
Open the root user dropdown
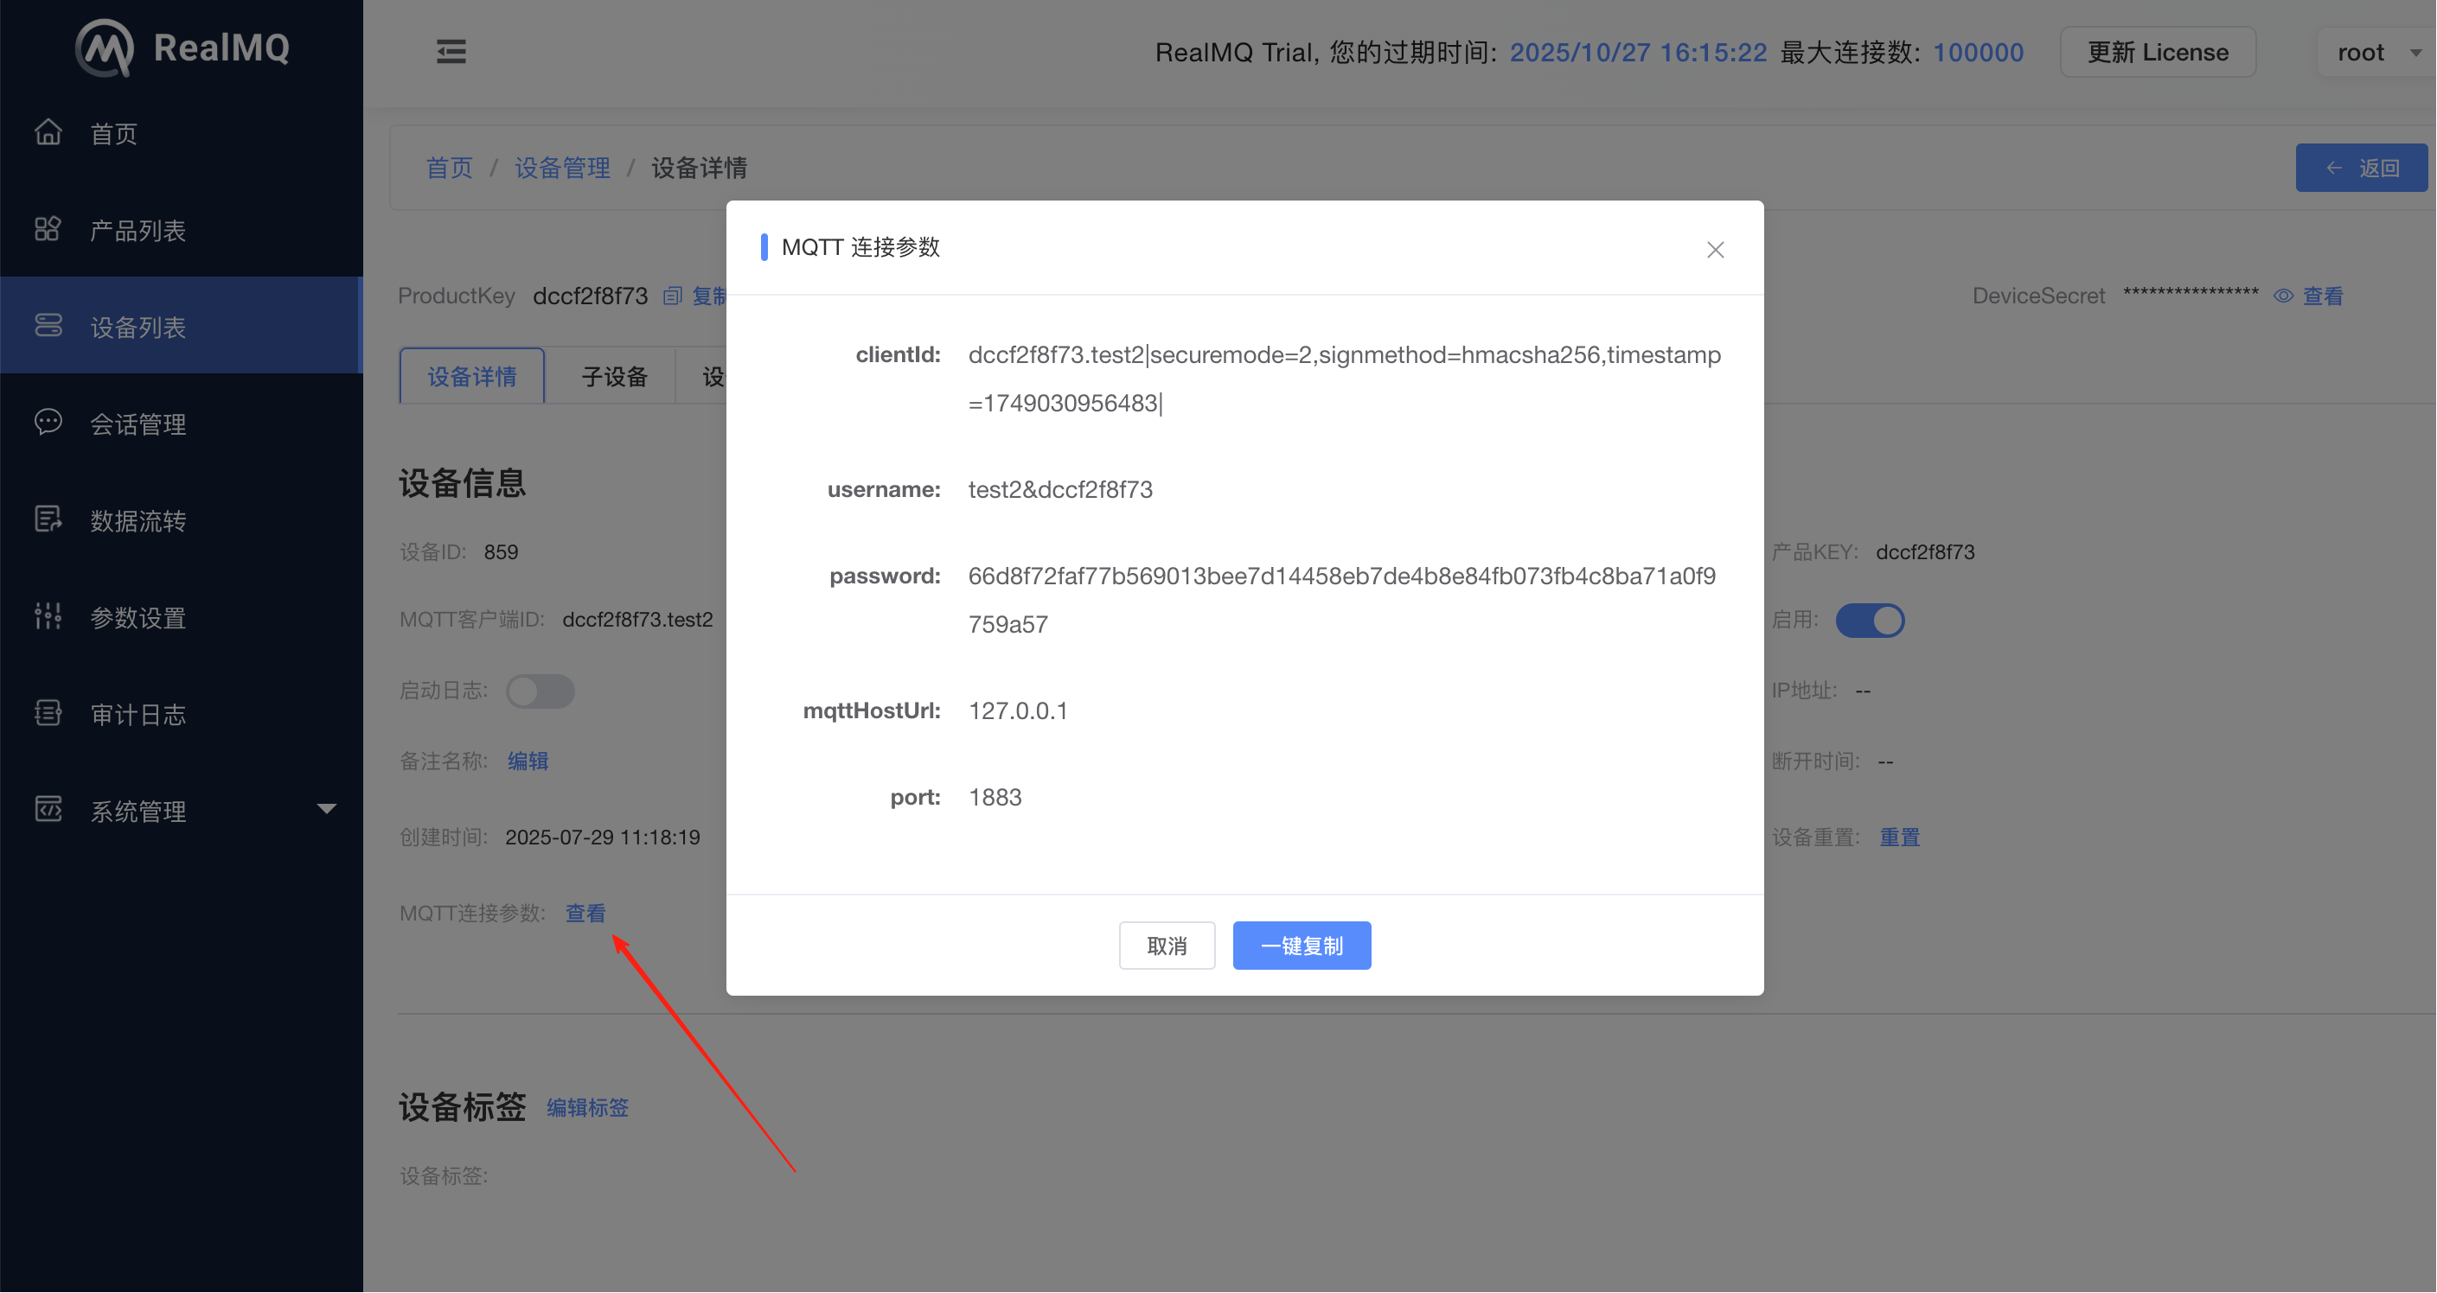click(2376, 52)
